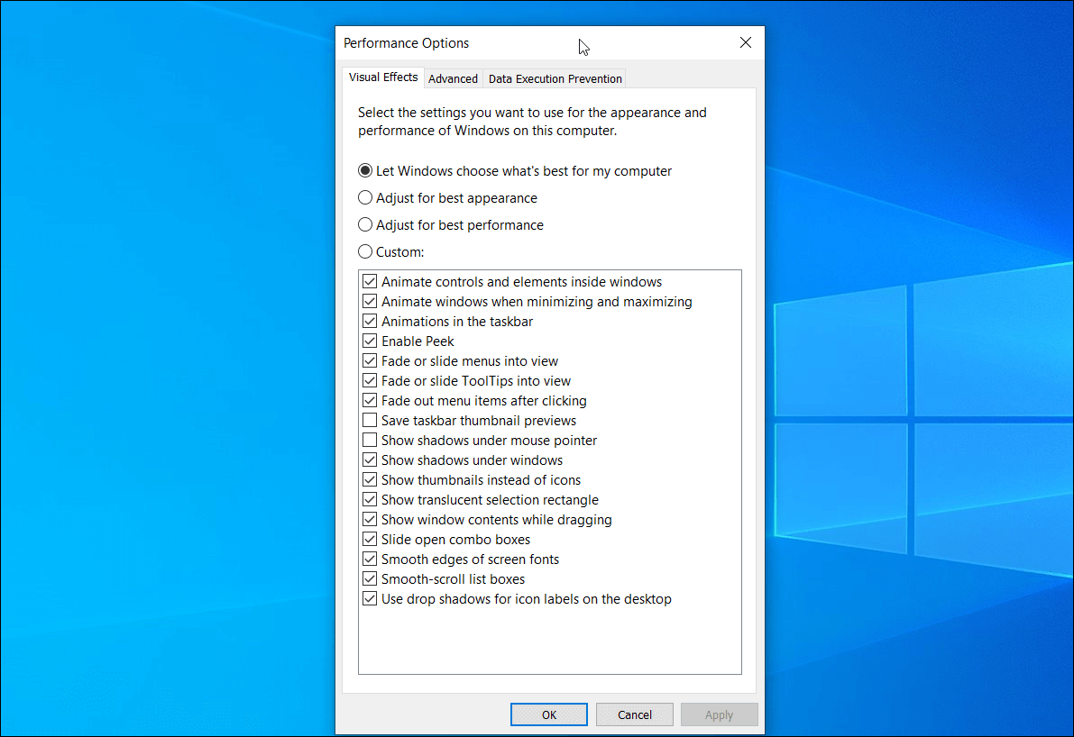Toggle off Smooth edges of screen fonts
The height and width of the screenshot is (737, 1074).
pos(370,559)
